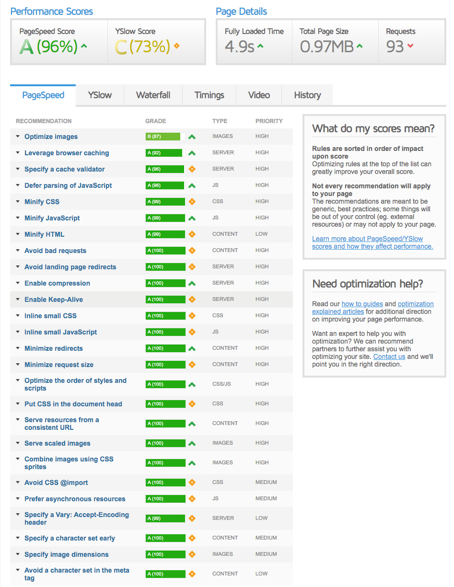
Task: Switch to the YSlow tab
Action: tap(100, 95)
